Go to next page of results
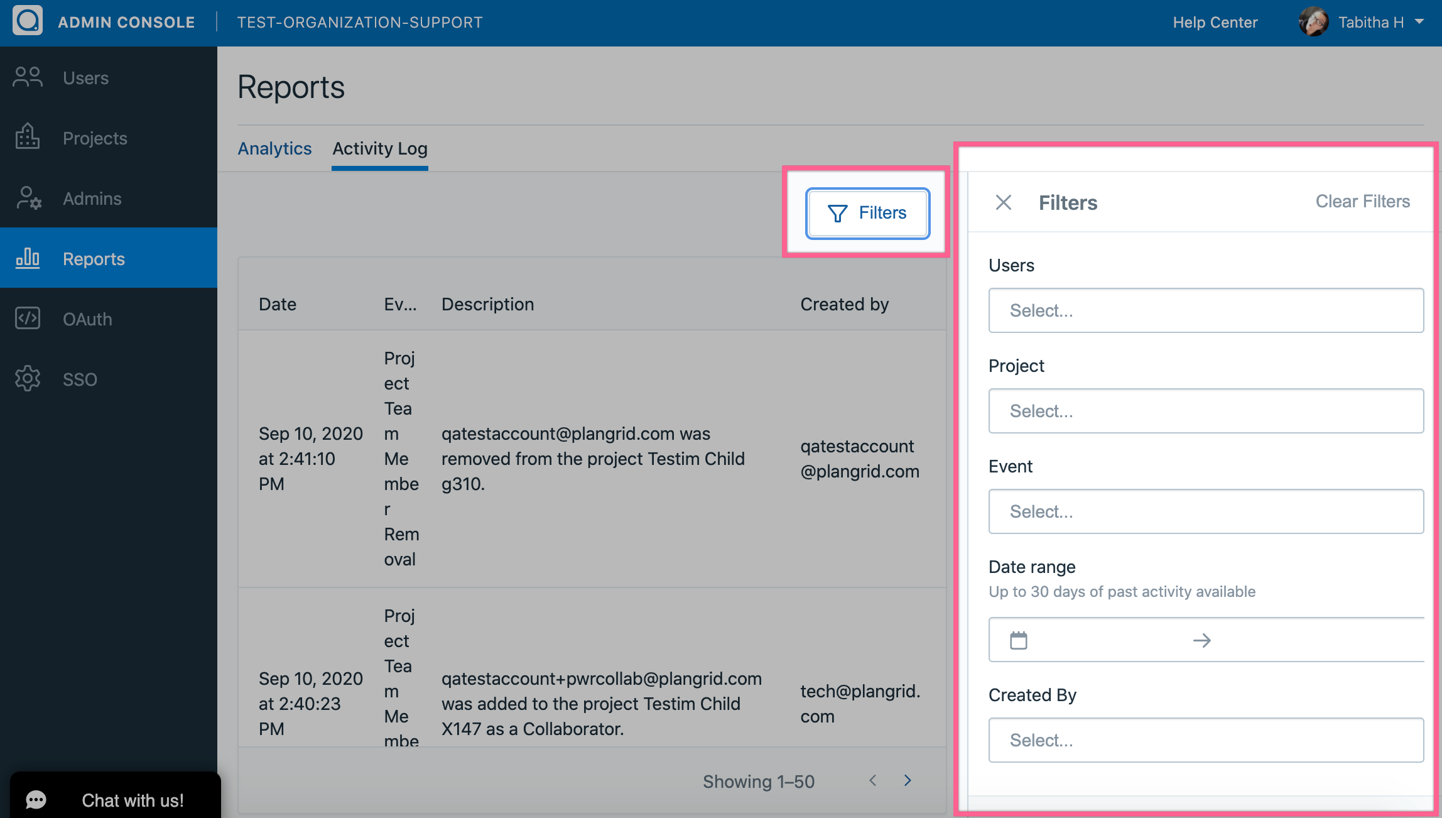The height and width of the screenshot is (818, 1442). 907,780
